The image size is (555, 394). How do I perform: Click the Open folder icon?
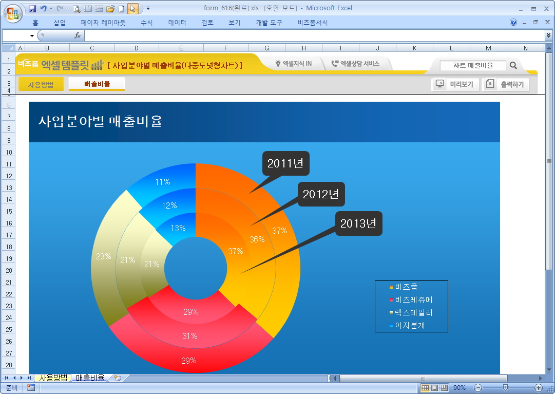[110, 9]
